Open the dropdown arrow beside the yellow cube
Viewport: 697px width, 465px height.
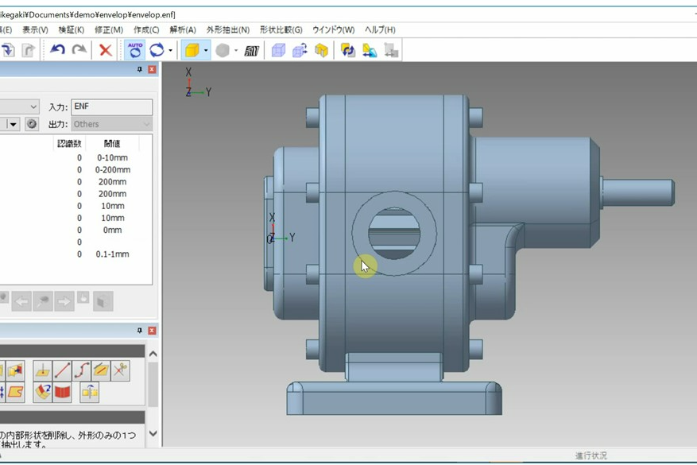tap(206, 50)
